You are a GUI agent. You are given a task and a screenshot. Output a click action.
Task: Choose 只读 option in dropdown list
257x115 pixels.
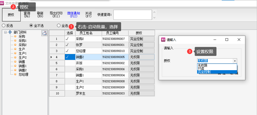click(202, 68)
